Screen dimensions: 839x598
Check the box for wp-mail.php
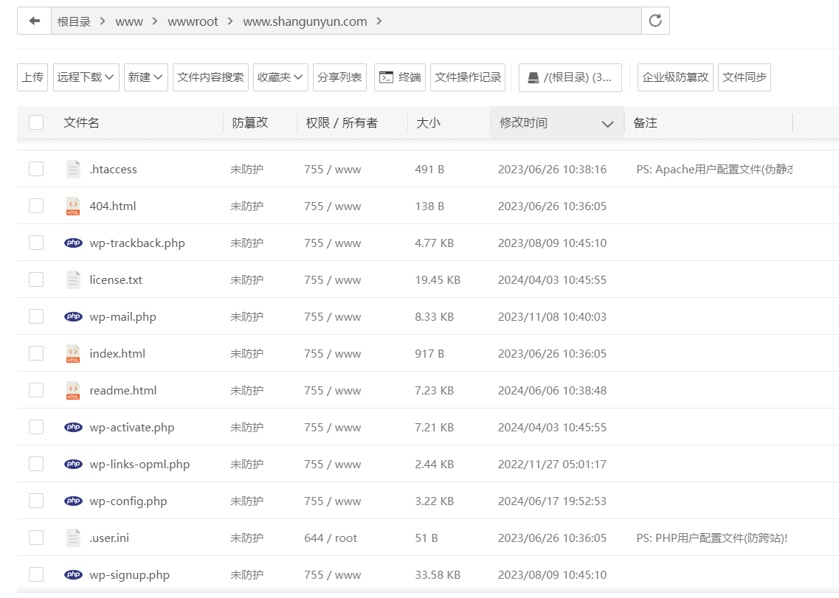coord(36,316)
